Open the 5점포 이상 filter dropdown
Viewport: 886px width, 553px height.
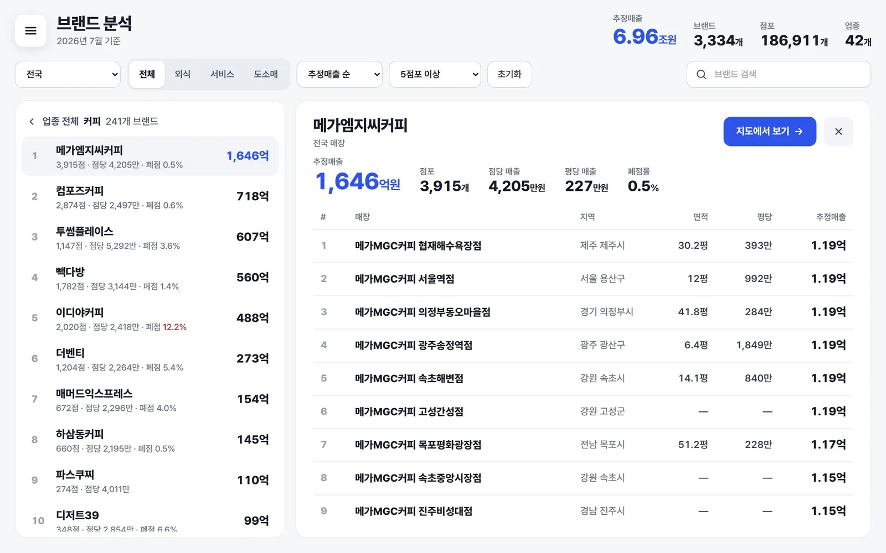point(435,74)
